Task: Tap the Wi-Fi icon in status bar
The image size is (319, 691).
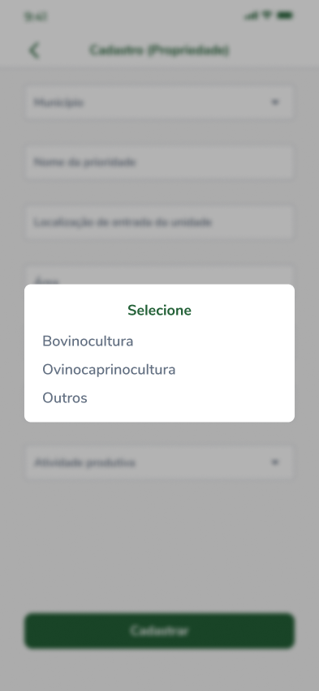Action: pos(267,15)
